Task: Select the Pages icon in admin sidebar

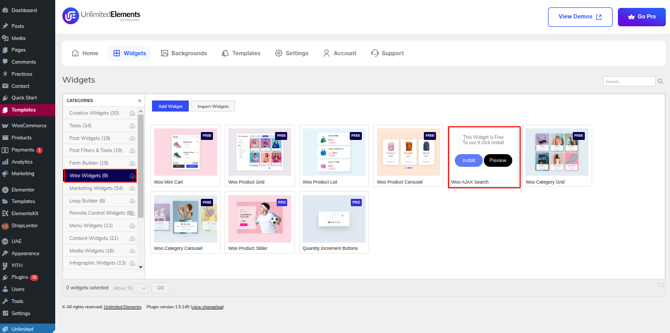Action: click(x=5, y=51)
